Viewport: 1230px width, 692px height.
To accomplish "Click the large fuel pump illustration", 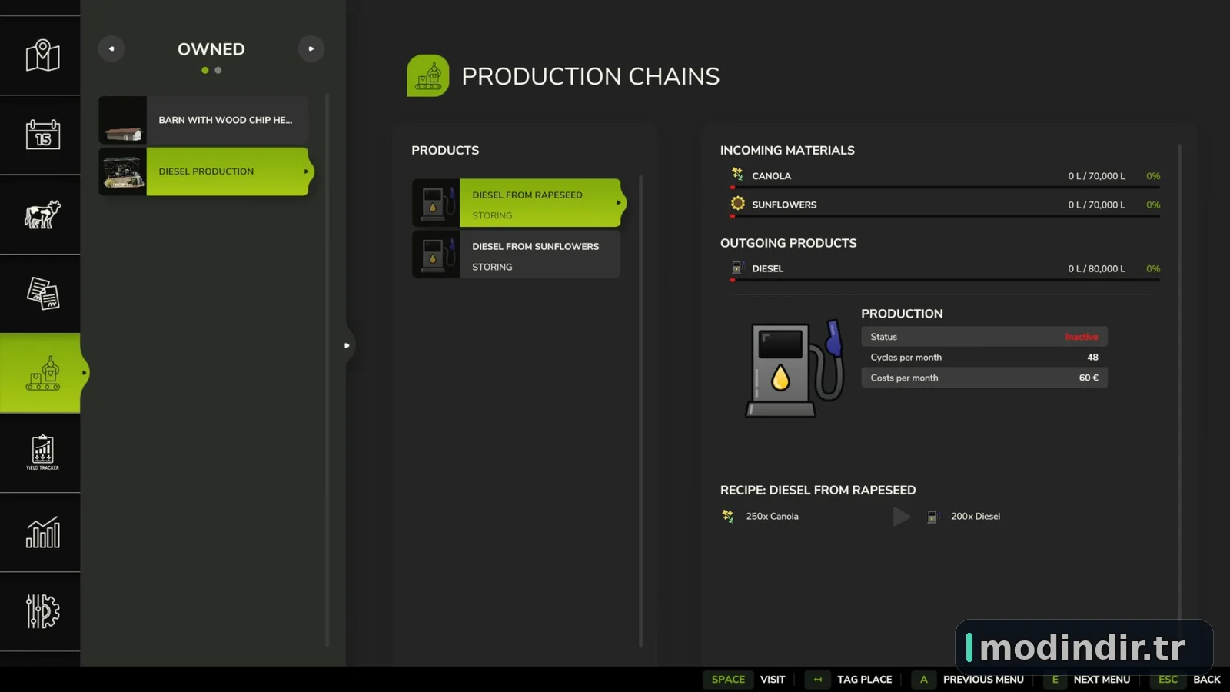I will pyautogui.click(x=795, y=368).
